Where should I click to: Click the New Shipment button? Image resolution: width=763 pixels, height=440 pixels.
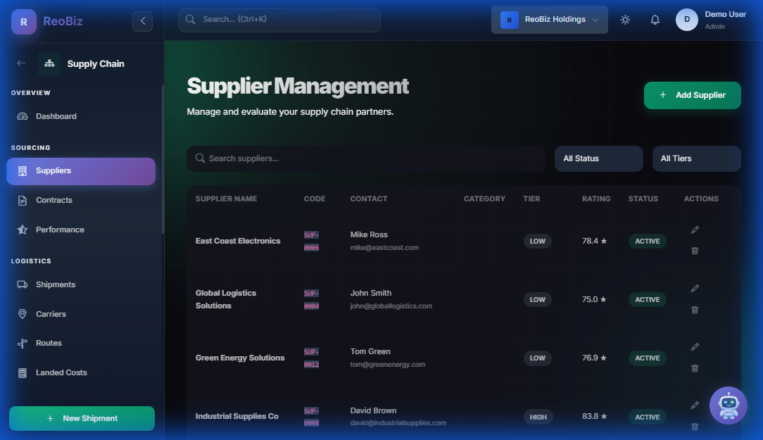pyautogui.click(x=82, y=418)
